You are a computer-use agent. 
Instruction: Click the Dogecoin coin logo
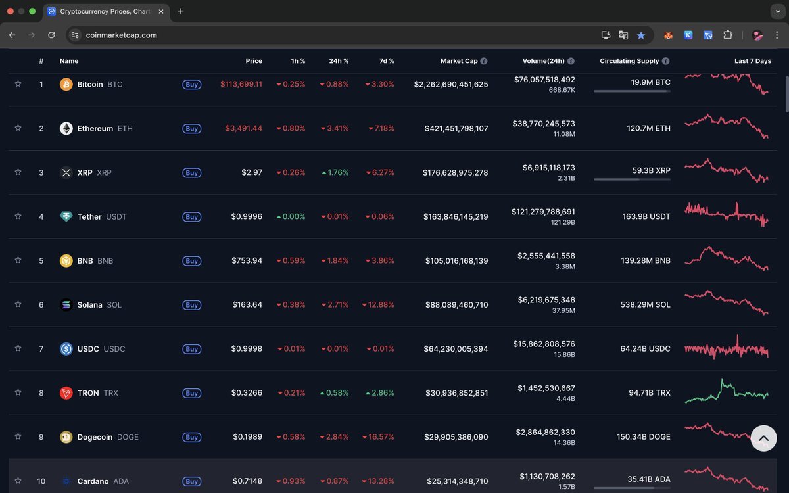click(66, 436)
